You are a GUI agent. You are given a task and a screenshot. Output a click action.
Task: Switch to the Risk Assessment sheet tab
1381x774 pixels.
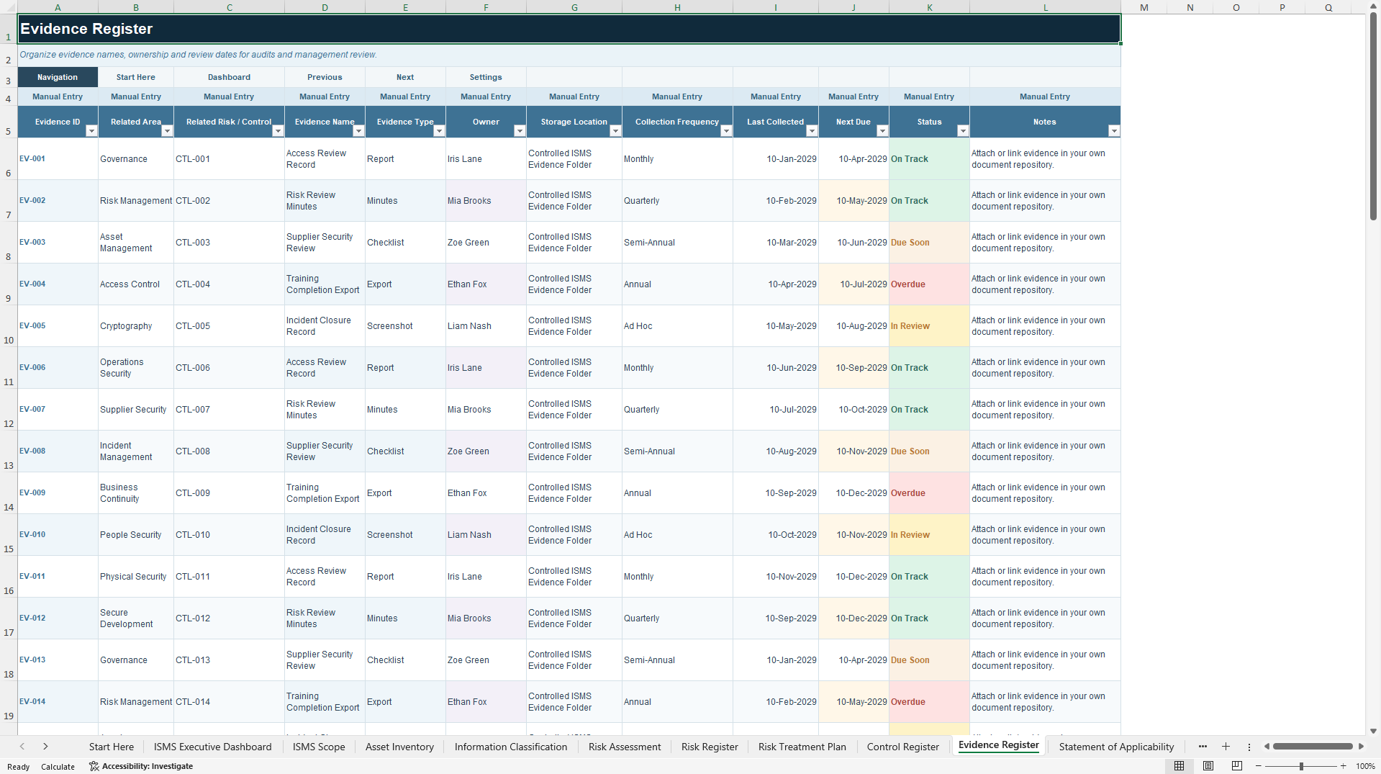coord(625,747)
